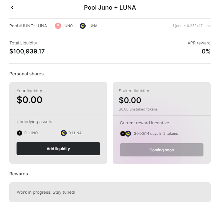Click the Total Liquidity $100,939.17 value
223x218 pixels.
tap(27, 51)
